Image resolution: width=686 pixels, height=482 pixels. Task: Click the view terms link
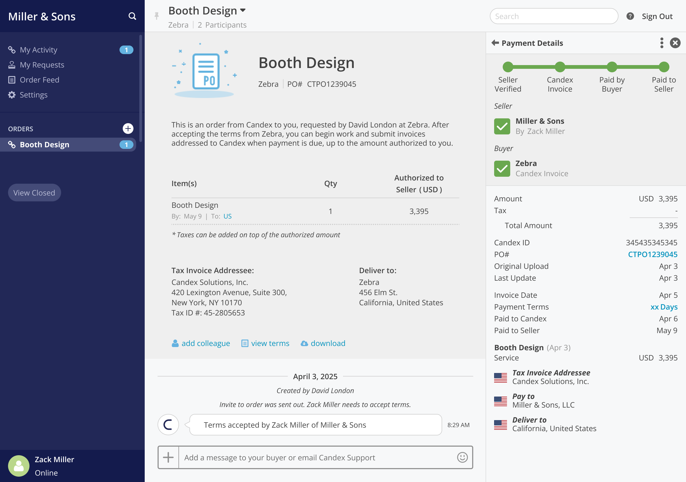[x=270, y=343]
